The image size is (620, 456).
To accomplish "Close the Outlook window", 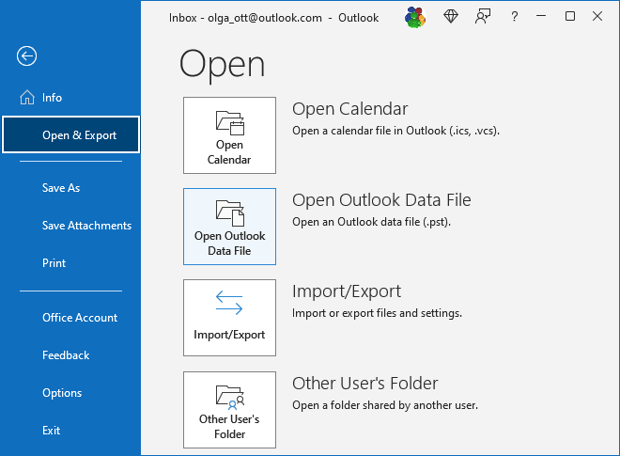I will tap(597, 16).
